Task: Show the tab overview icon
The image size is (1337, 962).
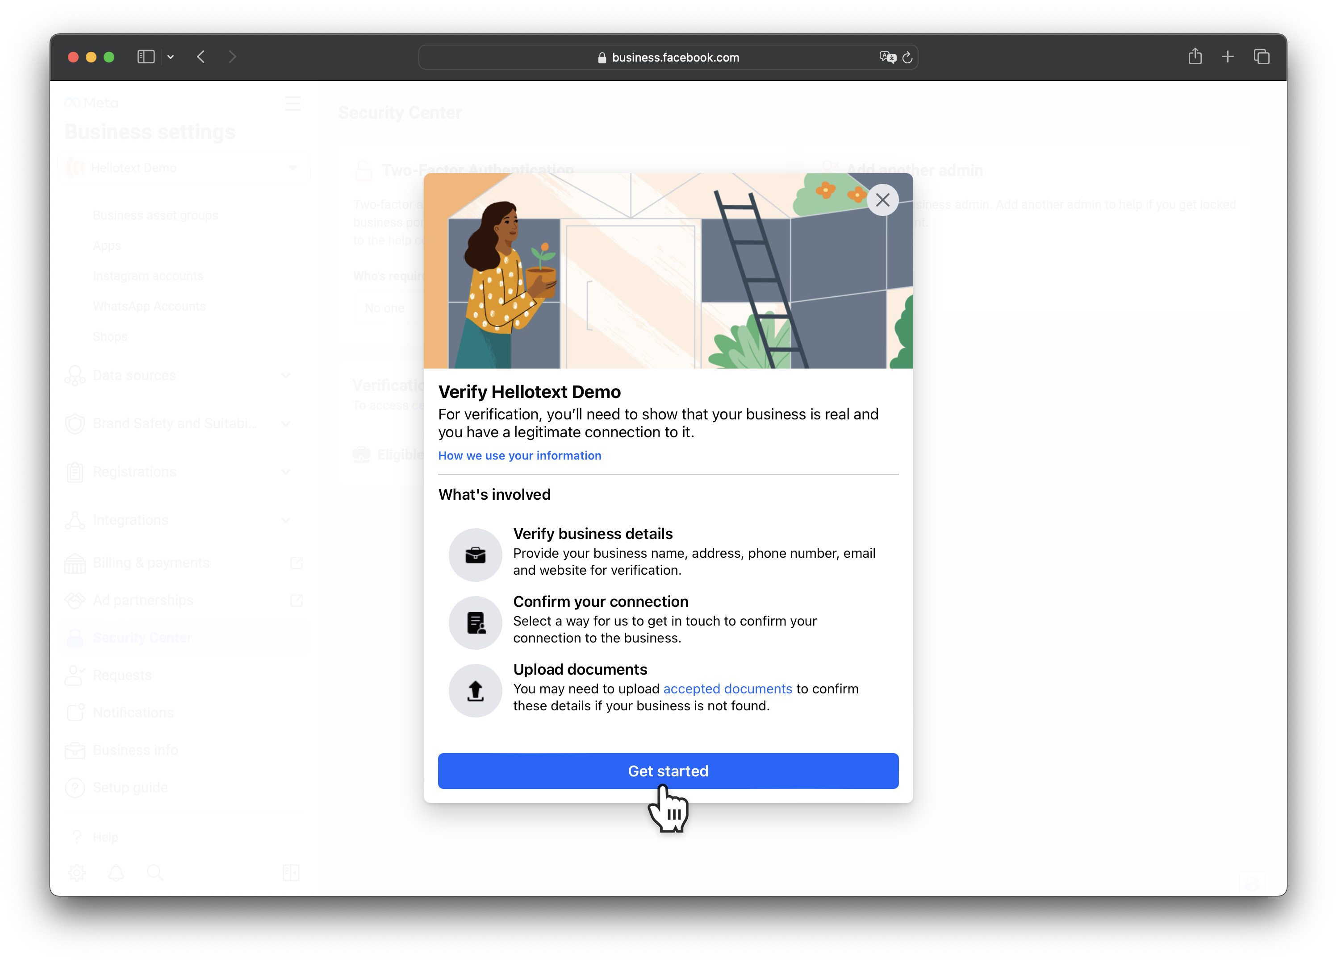Action: point(1261,57)
